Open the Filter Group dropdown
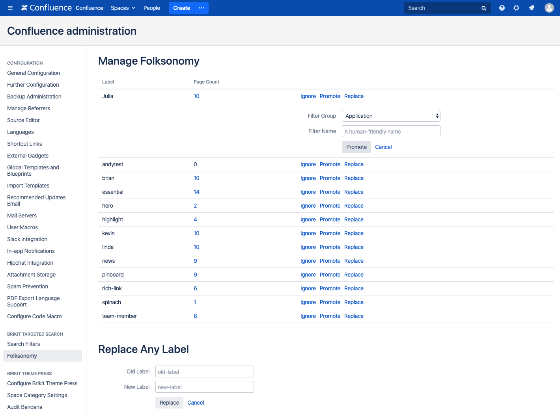The image size is (560, 416). (391, 116)
